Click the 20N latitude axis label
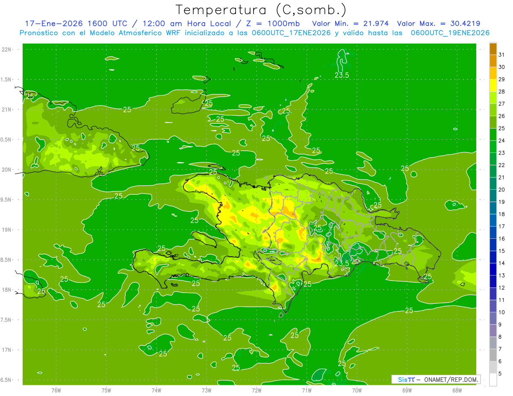The height and width of the screenshot is (396, 513). pos(7,170)
